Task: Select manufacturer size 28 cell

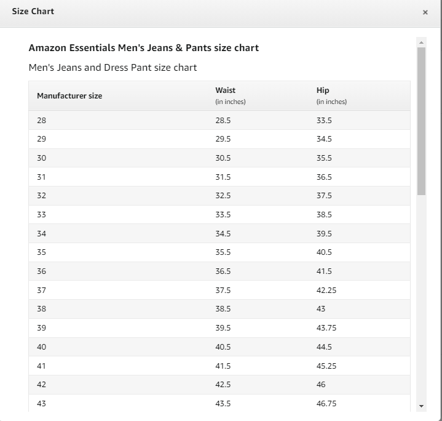Action: [41, 120]
